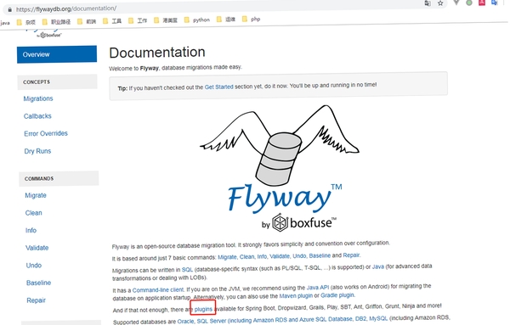
Task: Click the COMMANDS section header
Action: pyautogui.click(x=59, y=178)
